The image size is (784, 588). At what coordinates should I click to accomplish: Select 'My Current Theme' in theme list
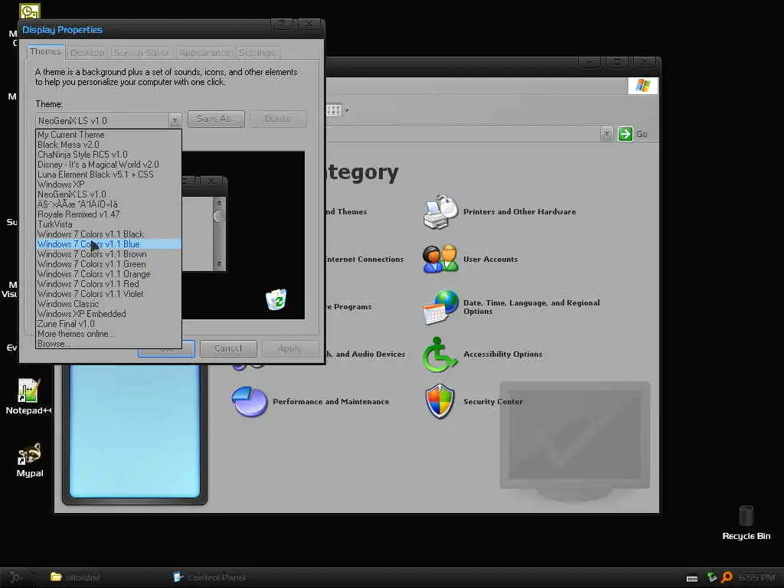point(109,135)
